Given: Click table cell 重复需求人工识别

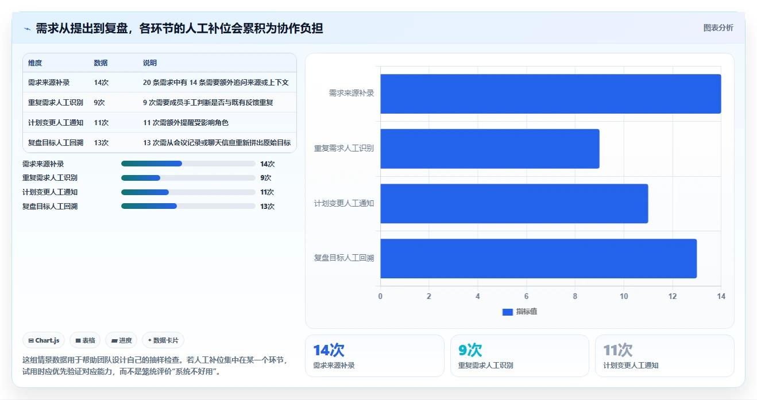Looking at the screenshot, I should pyautogui.click(x=56, y=103).
